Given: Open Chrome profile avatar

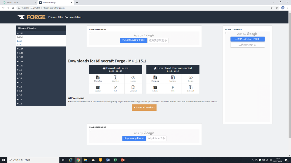Looking at the screenshot, I should [x=283, y=8].
